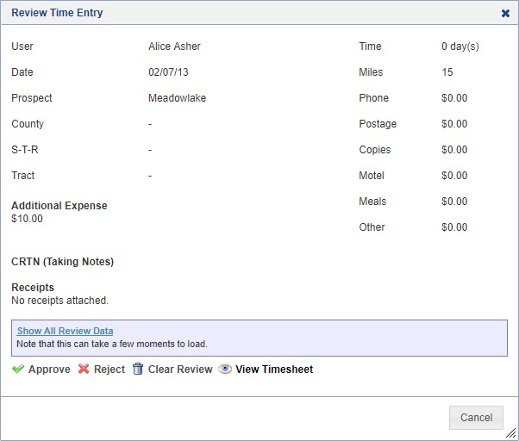Approve the time entry via Approve label

pyautogui.click(x=49, y=369)
